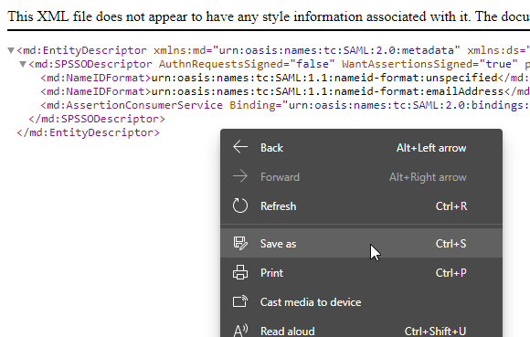Click the closing md:EntityDescriptor tag
Image resolution: width=530 pixels, height=337 pixels.
(x=89, y=132)
